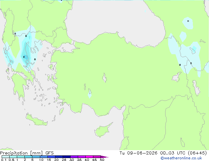Image resolution: width=209 pixels, height=161 pixels.
Task: Click the 15–20 mm legend color box
Action: (x=51, y=157)
